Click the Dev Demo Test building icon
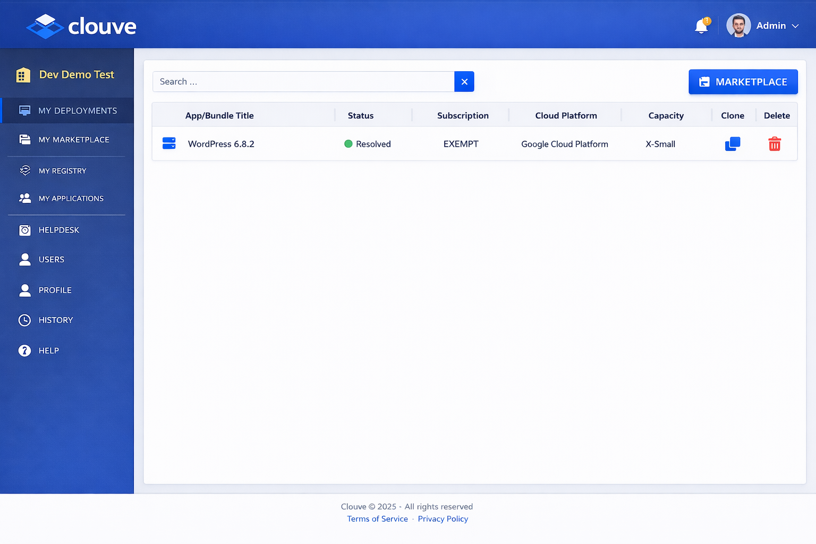The image size is (816, 544). (23, 75)
